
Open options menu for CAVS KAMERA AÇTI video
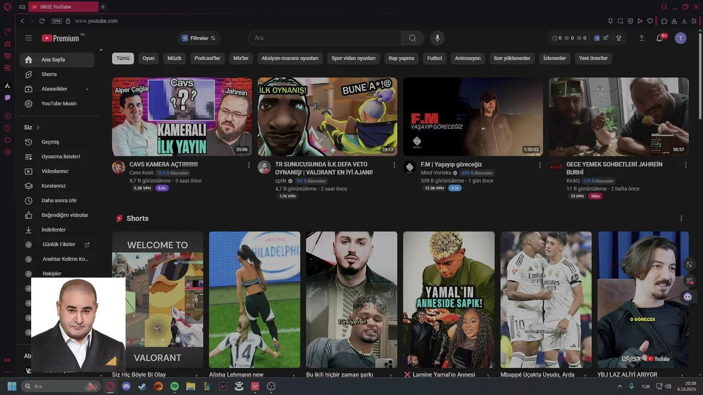click(249, 165)
